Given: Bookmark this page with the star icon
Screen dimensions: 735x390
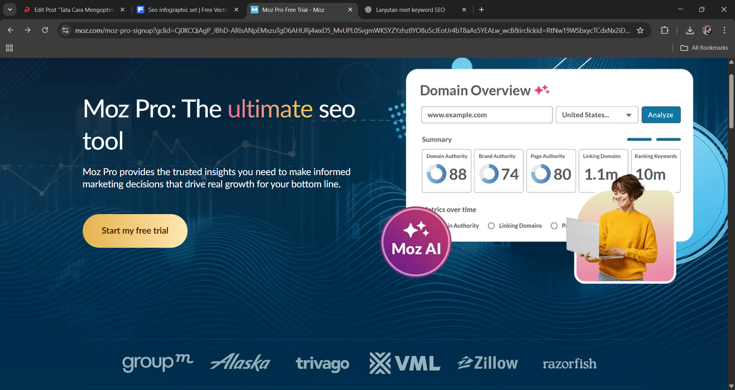Looking at the screenshot, I should coord(640,30).
